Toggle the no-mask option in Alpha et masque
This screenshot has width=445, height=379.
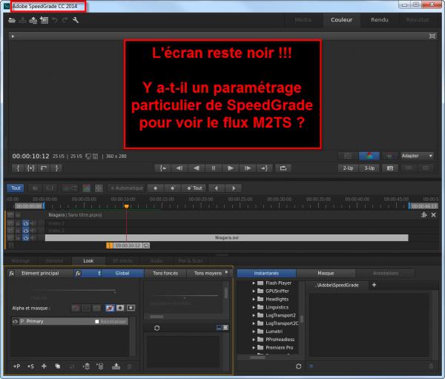point(110,308)
